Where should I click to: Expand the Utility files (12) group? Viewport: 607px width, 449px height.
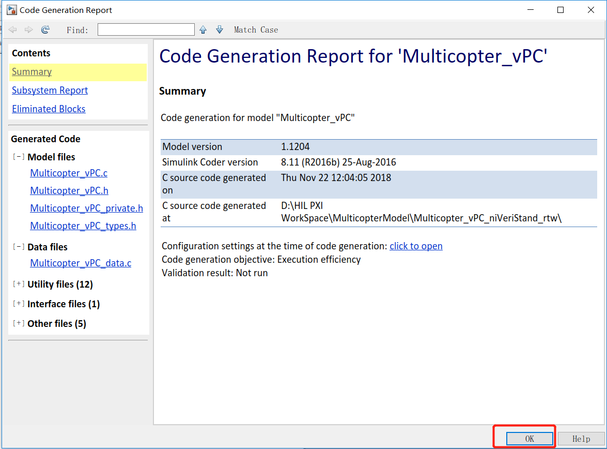(x=19, y=284)
